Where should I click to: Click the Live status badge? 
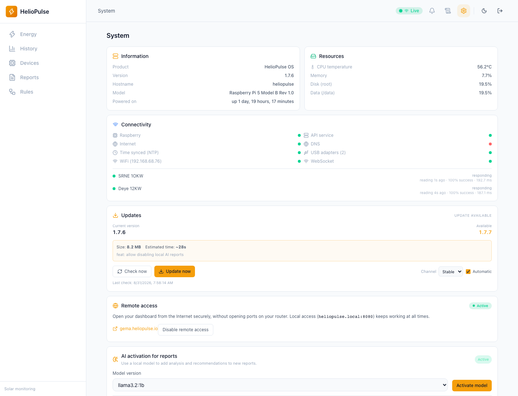click(x=409, y=11)
